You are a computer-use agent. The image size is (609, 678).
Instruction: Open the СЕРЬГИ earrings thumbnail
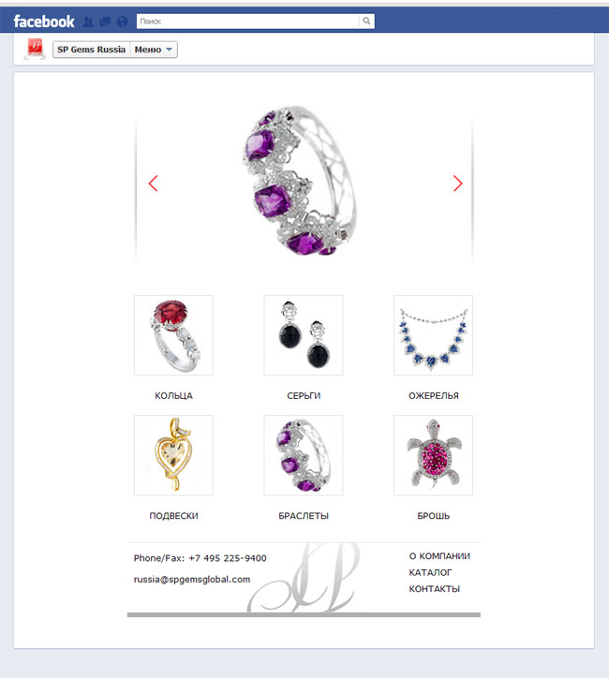(304, 335)
